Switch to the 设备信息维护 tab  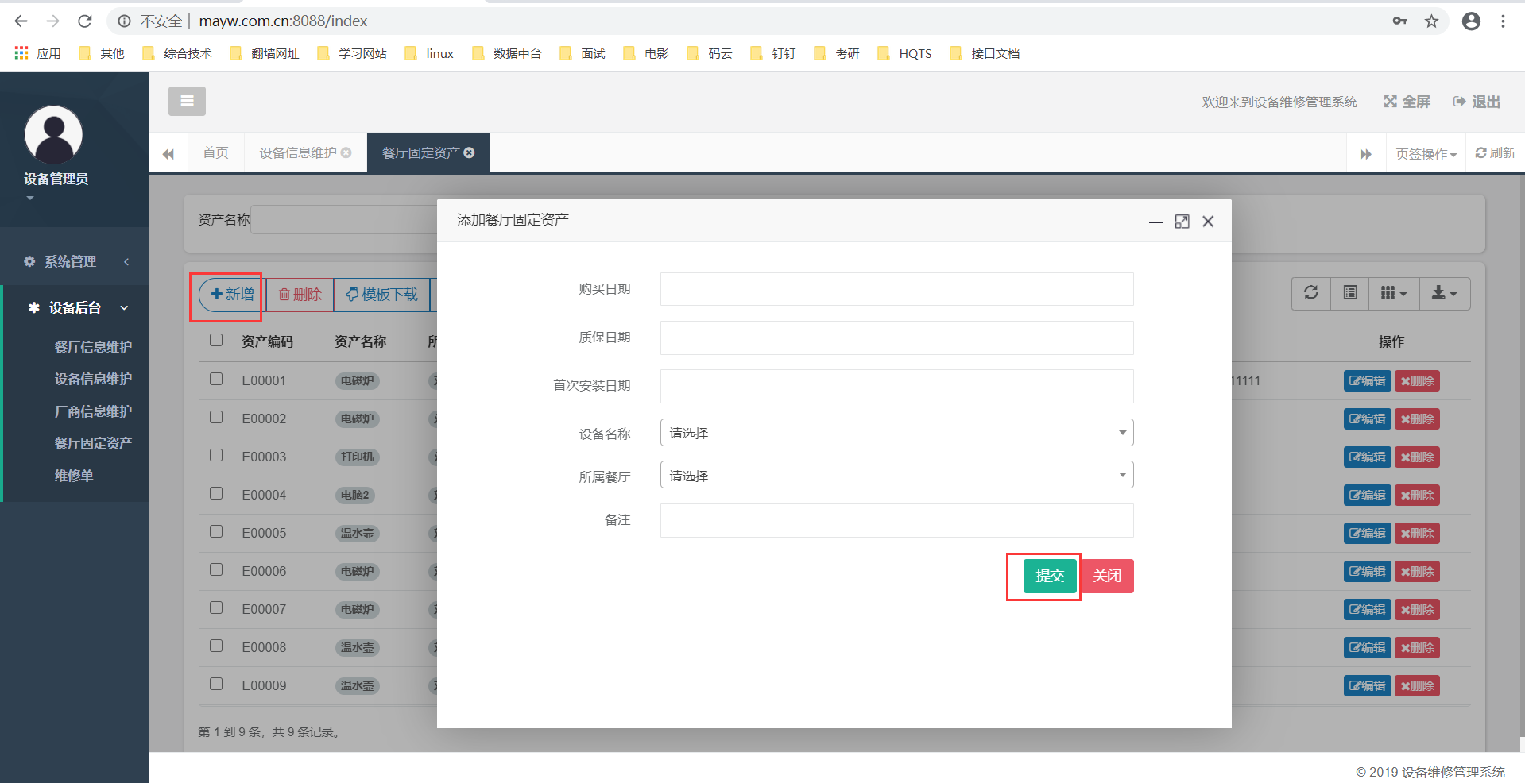(x=299, y=152)
